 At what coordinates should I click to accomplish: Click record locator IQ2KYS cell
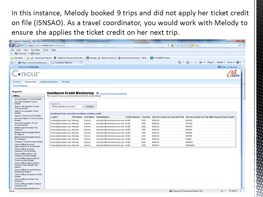[189, 120]
